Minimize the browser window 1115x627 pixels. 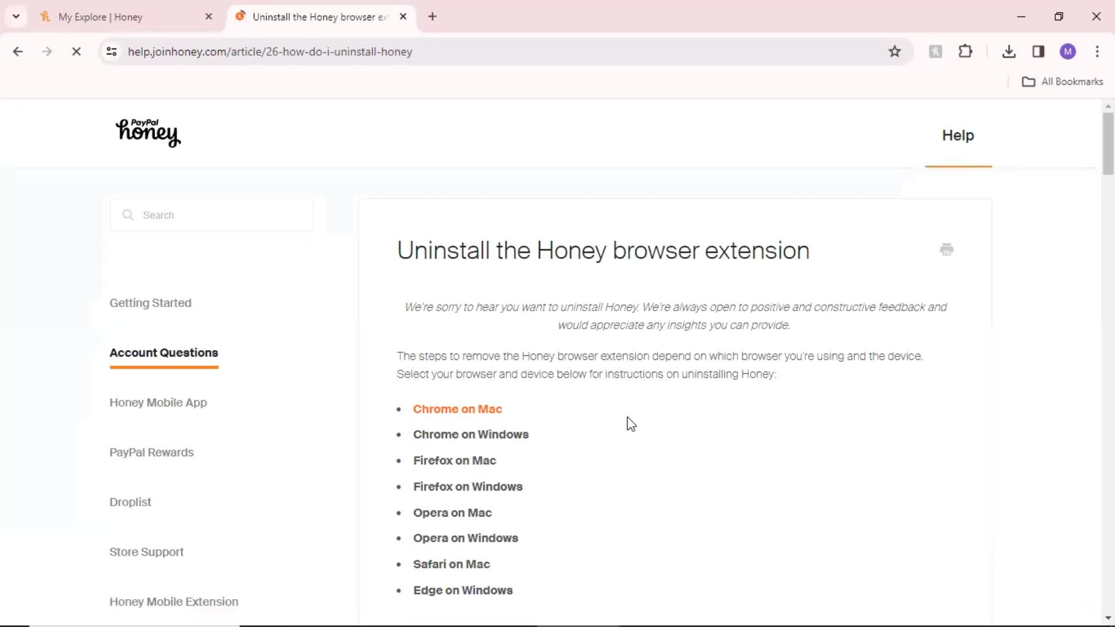(1021, 17)
